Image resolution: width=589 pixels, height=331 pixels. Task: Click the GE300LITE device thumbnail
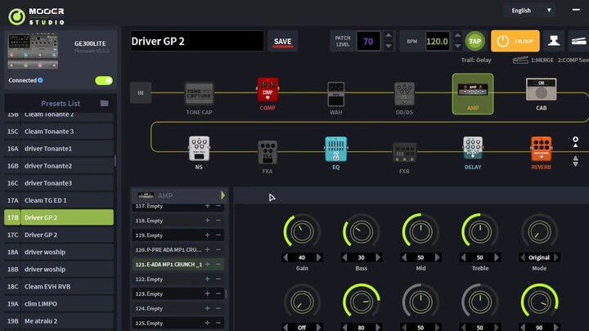point(33,51)
